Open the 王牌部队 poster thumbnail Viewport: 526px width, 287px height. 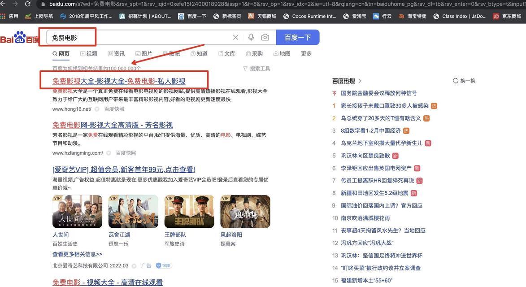tap(189, 212)
